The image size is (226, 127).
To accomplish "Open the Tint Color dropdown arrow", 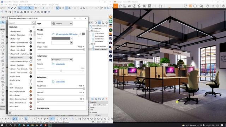I will [71, 43].
